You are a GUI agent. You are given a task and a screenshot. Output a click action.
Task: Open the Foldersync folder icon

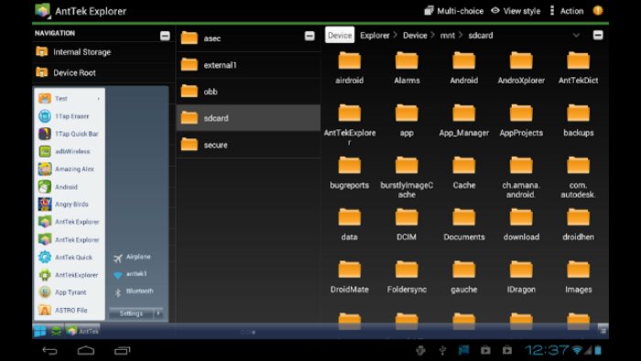[x=407, y=269]
